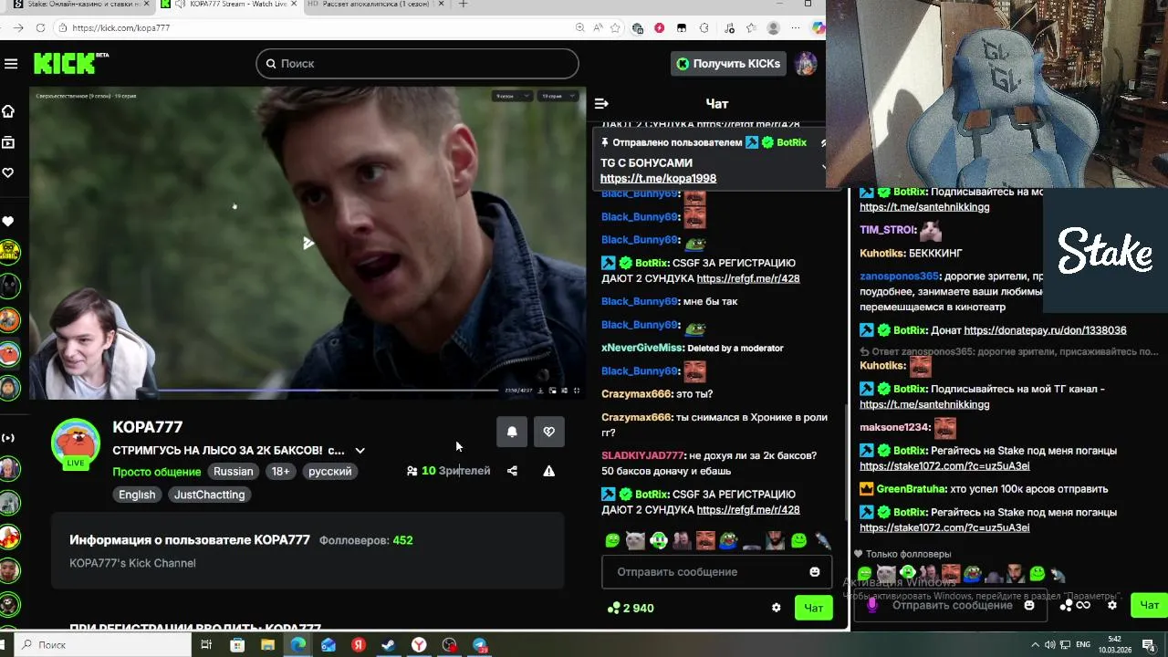Open the browser Extensions puzzle icon
The image size is (1168, 657).
click(704, 27)
